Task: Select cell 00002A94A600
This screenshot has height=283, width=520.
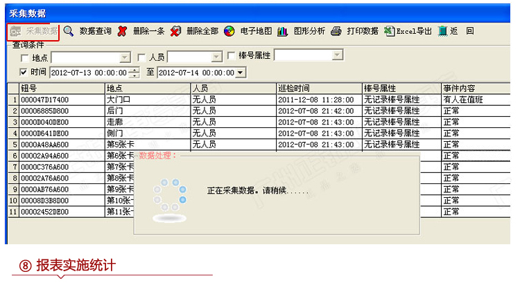Action: pos(62,156)
